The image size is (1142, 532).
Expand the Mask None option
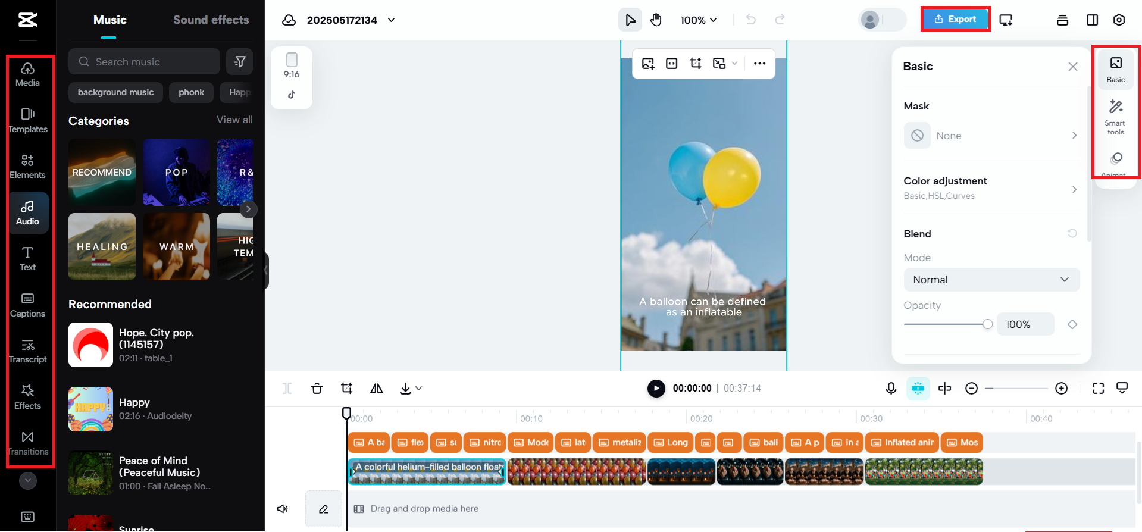(x=991, y=136)
